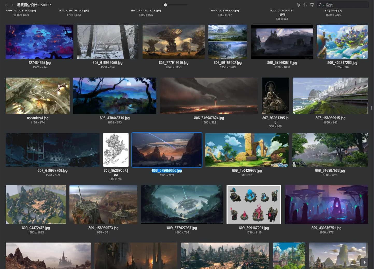
Task: Click file name 809_377027937.jpg
Action: point(182,228)
